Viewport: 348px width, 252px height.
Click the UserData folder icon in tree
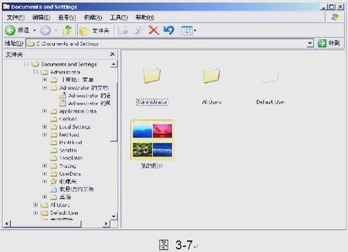(x=53, y=174)
